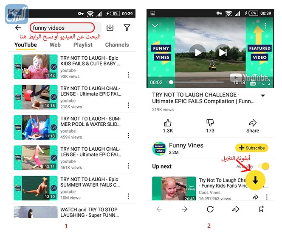Image resolution: width=282 pixels, height=232 pixels.
Task: Subscribe to Funny Vines channel
Action: tap(252, 148)
